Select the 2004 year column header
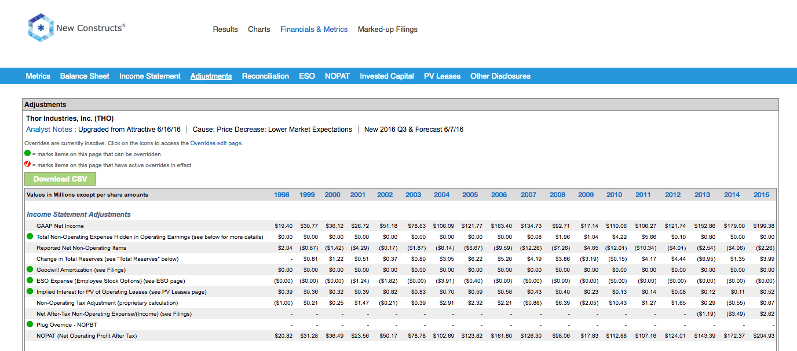Screen dimensions: 797x351 (x=442, y=195)
